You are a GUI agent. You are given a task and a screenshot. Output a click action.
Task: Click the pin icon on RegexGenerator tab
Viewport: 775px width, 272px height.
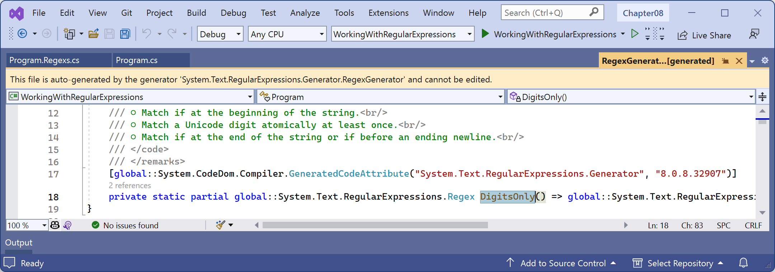(x=725, y=61)
